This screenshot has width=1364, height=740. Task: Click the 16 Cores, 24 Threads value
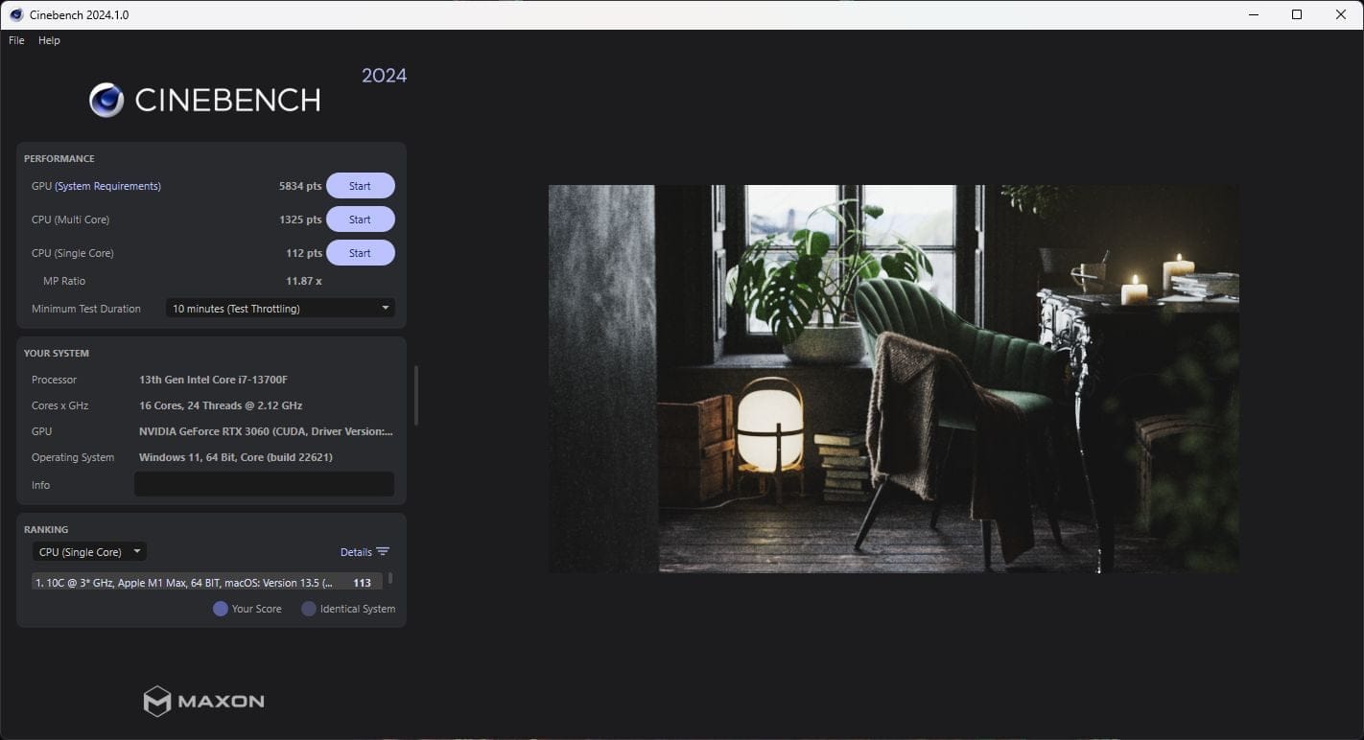pyautogui.click(x=221, y=405)
